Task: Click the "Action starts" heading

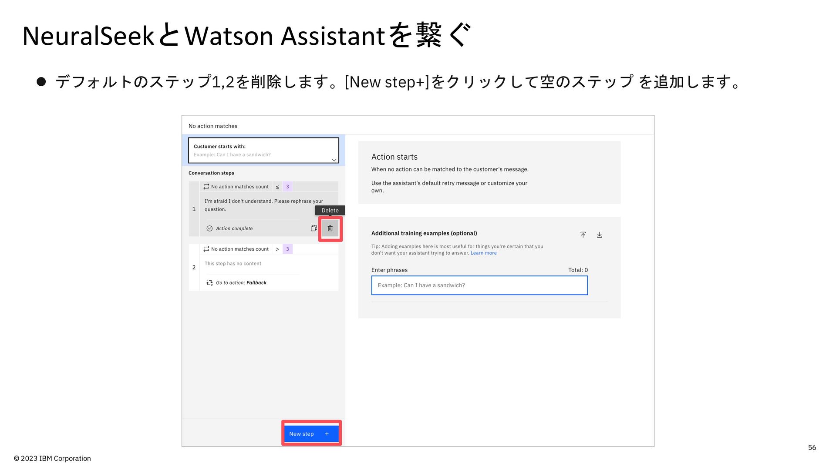Action: (394, 157)
